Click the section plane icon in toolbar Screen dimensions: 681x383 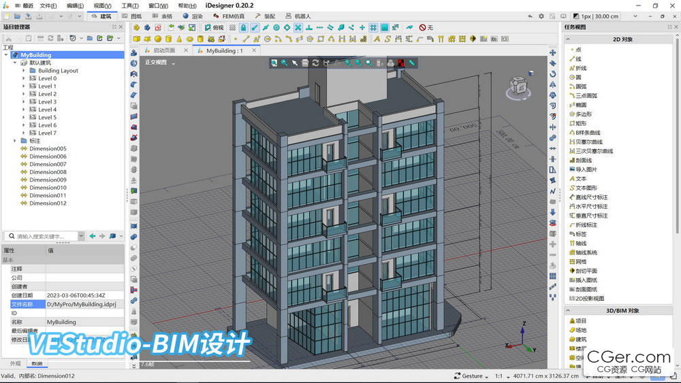(473, 39)
